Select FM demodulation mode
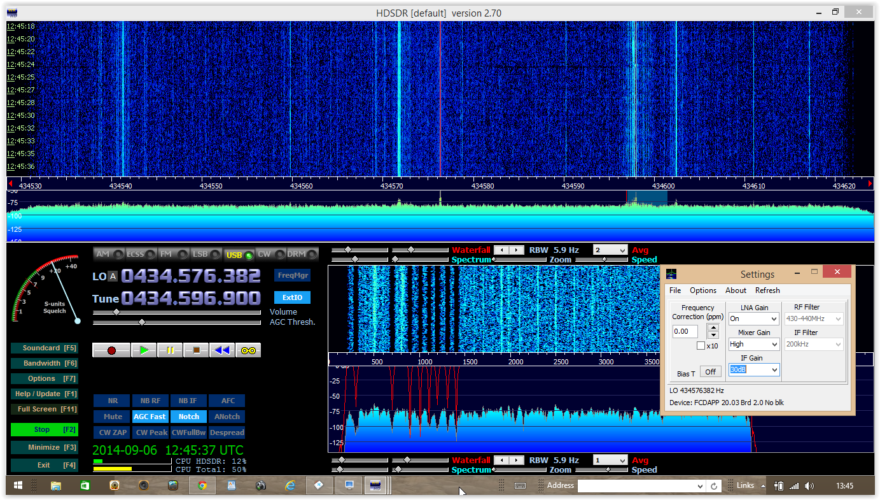Image resolution: width=880 pixels, height=500 pixels. (x=174, y=254)
